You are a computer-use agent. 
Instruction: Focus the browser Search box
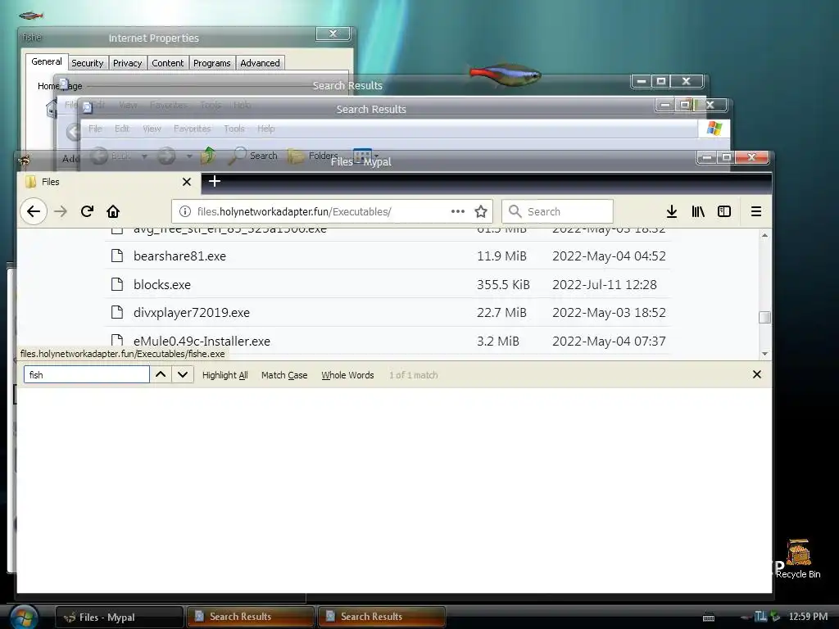(x=557, y=211)
